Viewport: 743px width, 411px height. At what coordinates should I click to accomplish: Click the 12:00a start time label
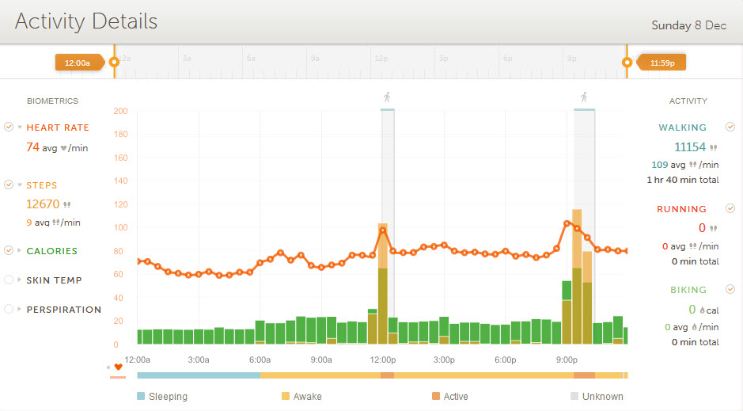(77, 63)
